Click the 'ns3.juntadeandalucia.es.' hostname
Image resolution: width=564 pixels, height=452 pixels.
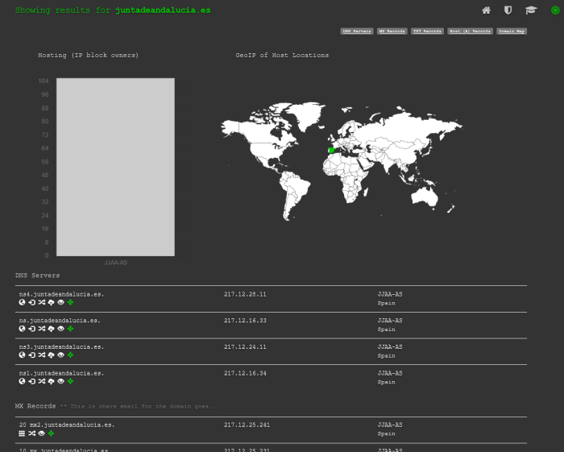(61, 346)
